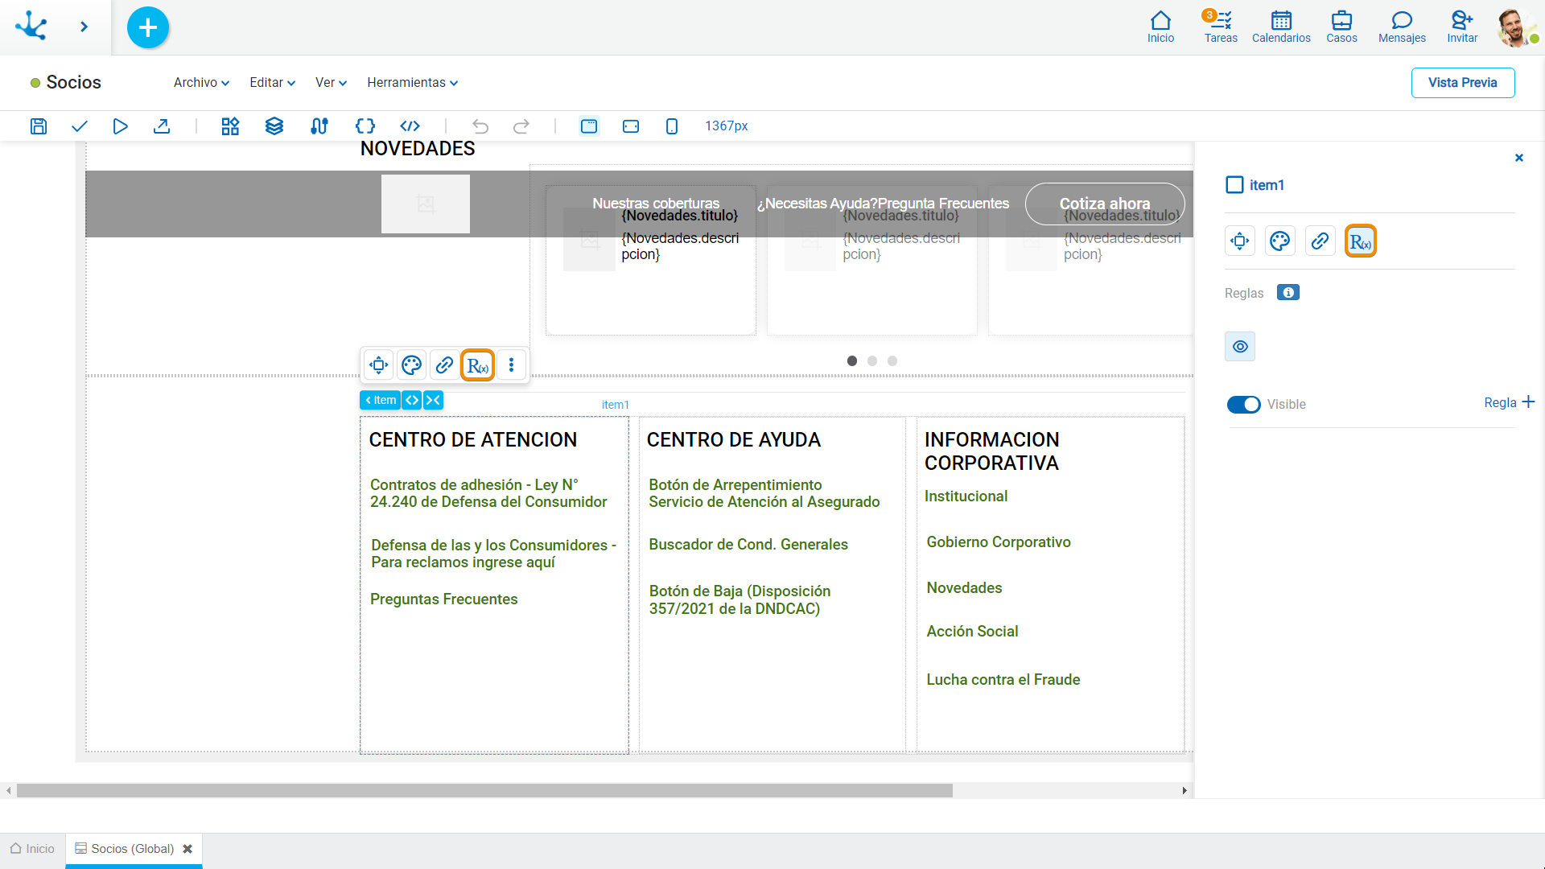Open the Ver menu
Viewport: 1545px width, 869px height.
[331, 83]
